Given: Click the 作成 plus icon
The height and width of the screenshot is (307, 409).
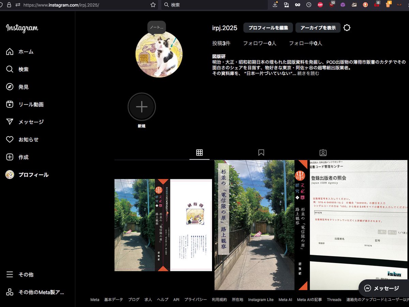Looking at the screenshot, I should pos(10,157).
